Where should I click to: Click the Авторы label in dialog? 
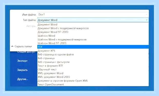tap(31, 26)
